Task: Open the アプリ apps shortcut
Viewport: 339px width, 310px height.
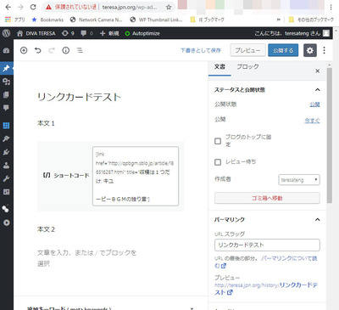Action: click(x=15, y=20)
